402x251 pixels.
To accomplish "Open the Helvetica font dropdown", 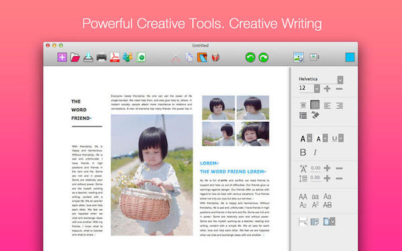I will point(340,80).
